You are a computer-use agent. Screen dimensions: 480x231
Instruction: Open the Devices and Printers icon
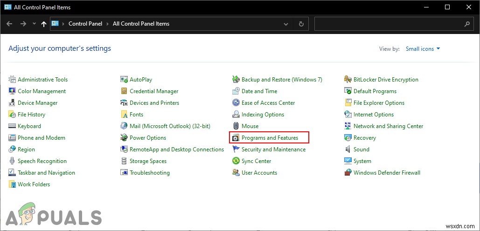pos(124,102)
